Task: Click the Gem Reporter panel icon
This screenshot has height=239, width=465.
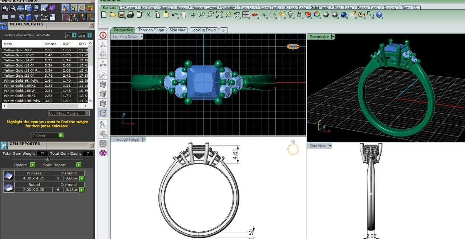Action: (x=4, y=146)
